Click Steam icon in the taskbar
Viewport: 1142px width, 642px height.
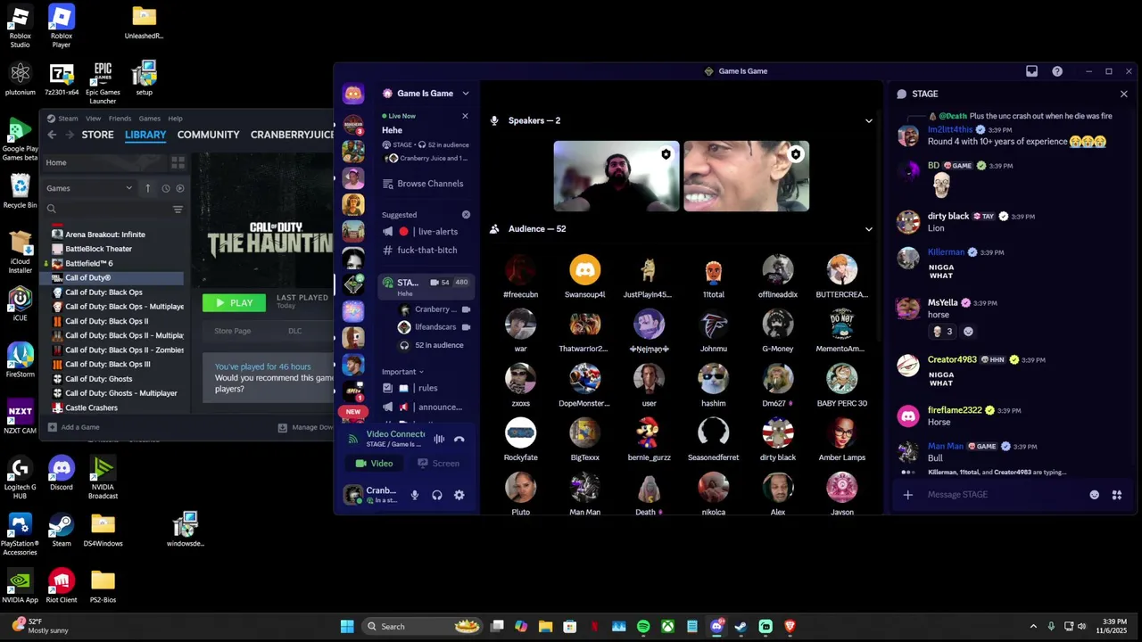[741, 627]
